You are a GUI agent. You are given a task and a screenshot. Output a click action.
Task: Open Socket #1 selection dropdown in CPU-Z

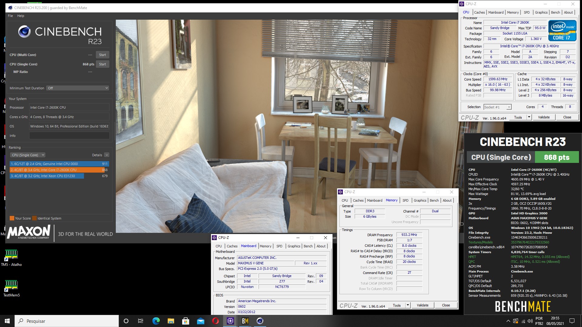[497, 107]
